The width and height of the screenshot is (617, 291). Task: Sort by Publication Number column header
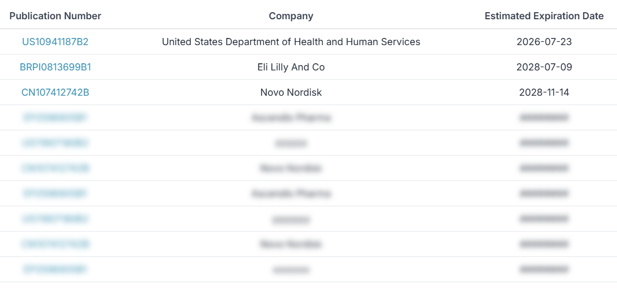55,16
